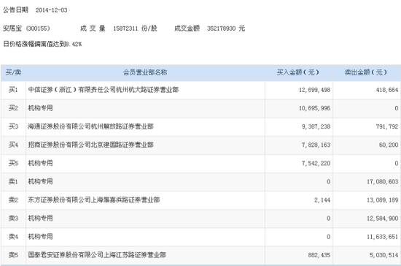Click the turnover amount 352178930 元
Image resolution: width=401 pixels, height=266 pixels.
226,28
